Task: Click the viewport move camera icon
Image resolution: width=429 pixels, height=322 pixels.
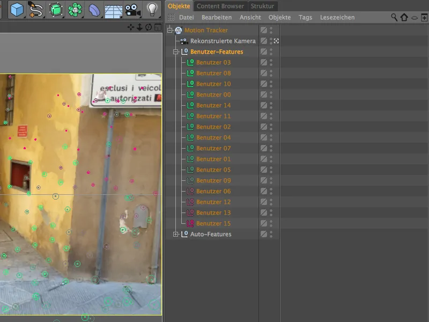Action: coord(130,27)
